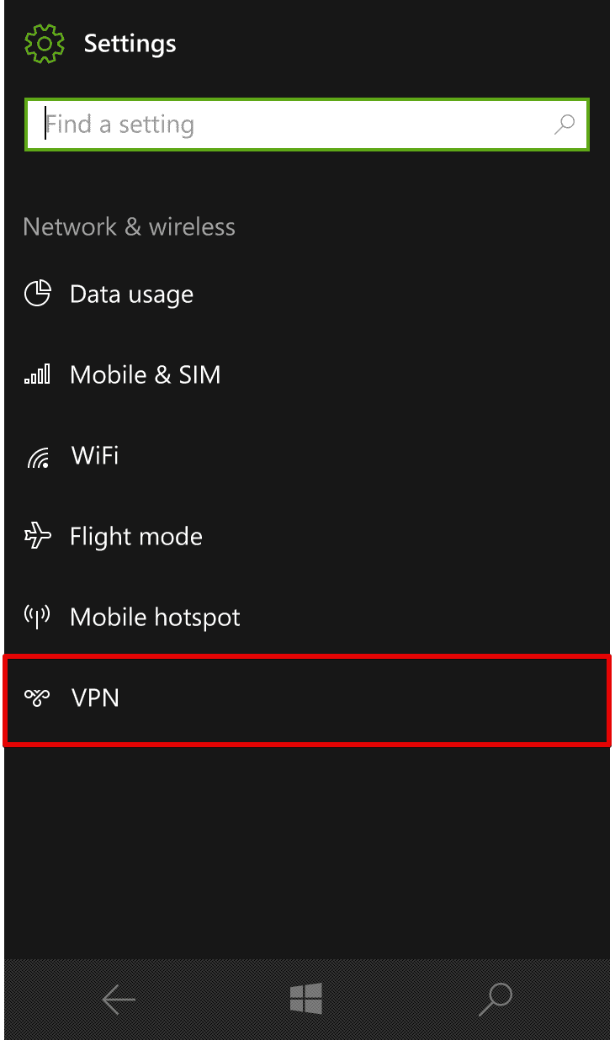Select the Flight mode entry
Screen dimensions: 615x1040
[307, 537]
